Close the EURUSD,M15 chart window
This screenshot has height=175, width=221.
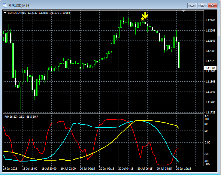click(212, 5)
